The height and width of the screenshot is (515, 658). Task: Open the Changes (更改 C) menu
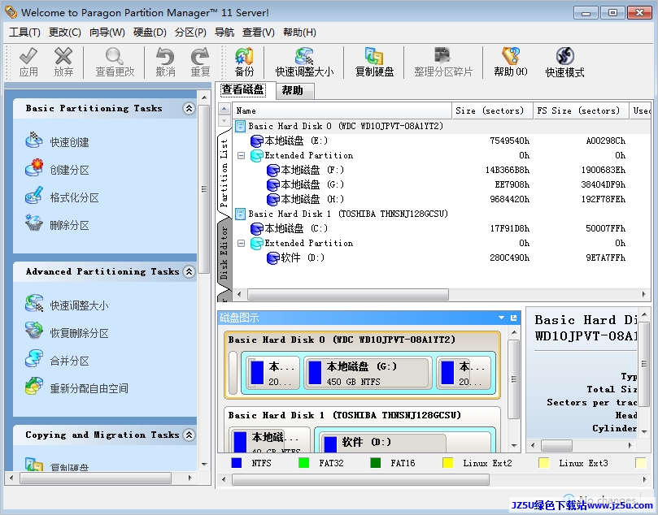pos(64,32)
